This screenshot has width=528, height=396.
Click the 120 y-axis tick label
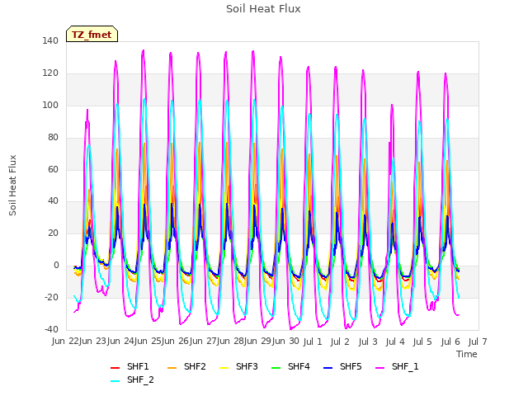pos(50,73)
